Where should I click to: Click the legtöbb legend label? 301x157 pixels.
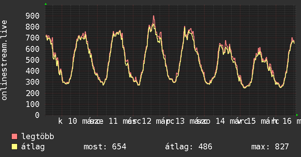[x=38, y=137]
